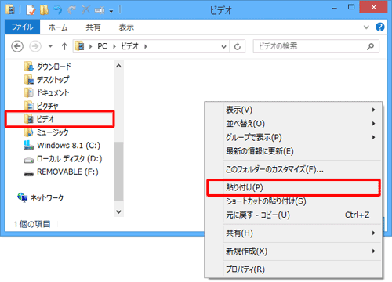This screenshot has height=282, width=392.
Task: Click the magnifier search icon
Action: (x=370, y=46)
